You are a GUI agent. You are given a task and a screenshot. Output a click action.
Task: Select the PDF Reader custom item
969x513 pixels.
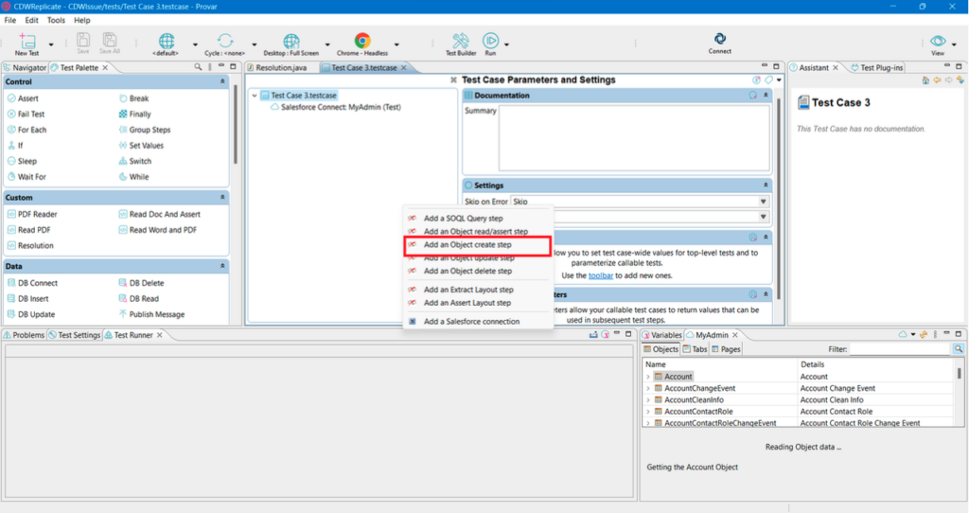click(x=32, y=214)
